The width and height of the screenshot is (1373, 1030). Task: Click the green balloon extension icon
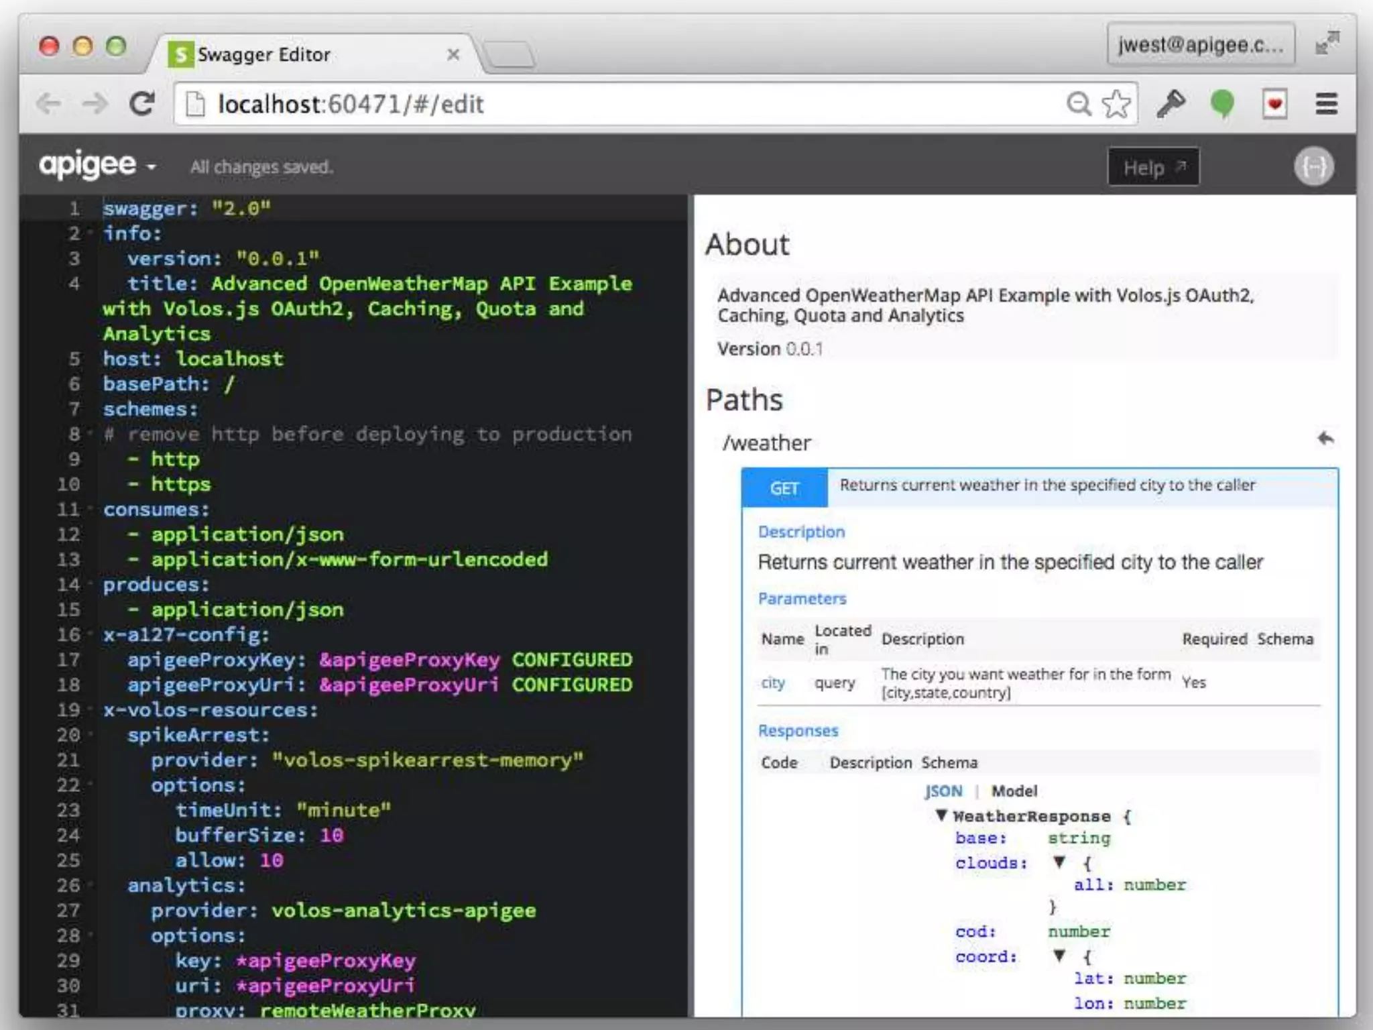tap(1222, 104)
